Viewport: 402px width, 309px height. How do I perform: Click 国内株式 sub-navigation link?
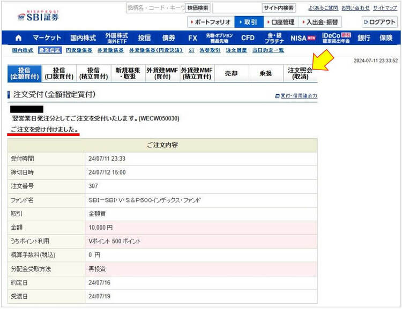(x=23, y=50)
